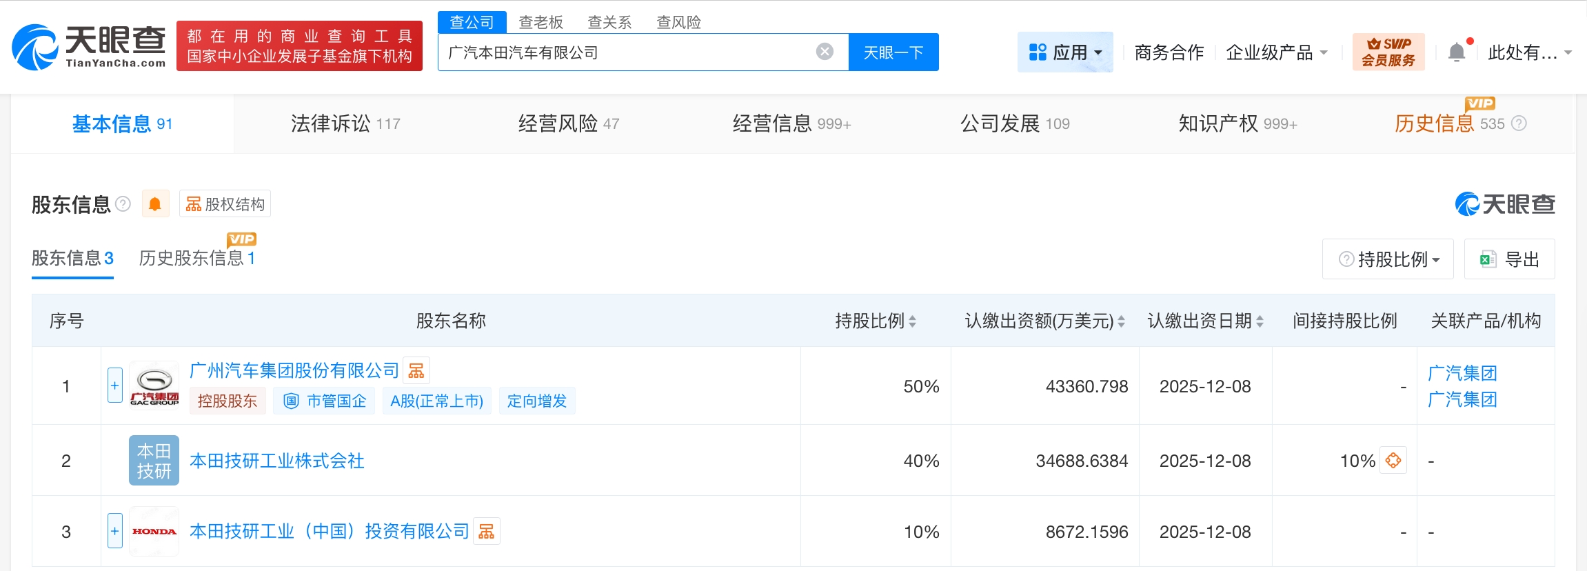Expand the 企业级产品 dropdown
1587x571 pixels.
tap(1276, 52)
